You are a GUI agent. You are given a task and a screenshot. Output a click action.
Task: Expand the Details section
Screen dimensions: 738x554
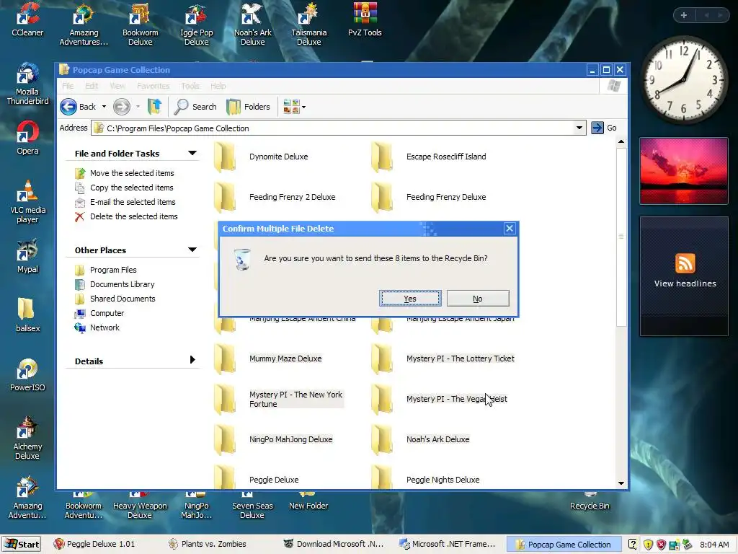pos(192,360)
